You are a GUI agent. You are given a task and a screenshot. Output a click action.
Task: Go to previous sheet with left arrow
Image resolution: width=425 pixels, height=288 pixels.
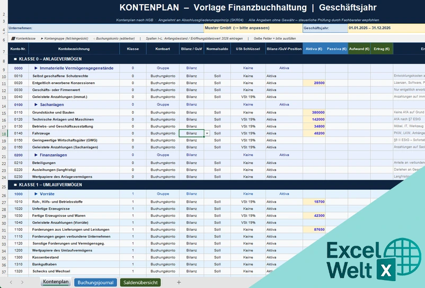point(11,282)
